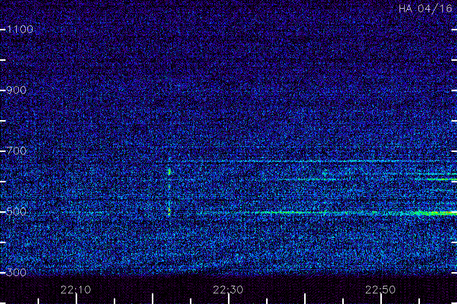This screenshot has height=304, width=457.
Task: Click the 22:50 time axis label
Action: (x=380, y=290)
